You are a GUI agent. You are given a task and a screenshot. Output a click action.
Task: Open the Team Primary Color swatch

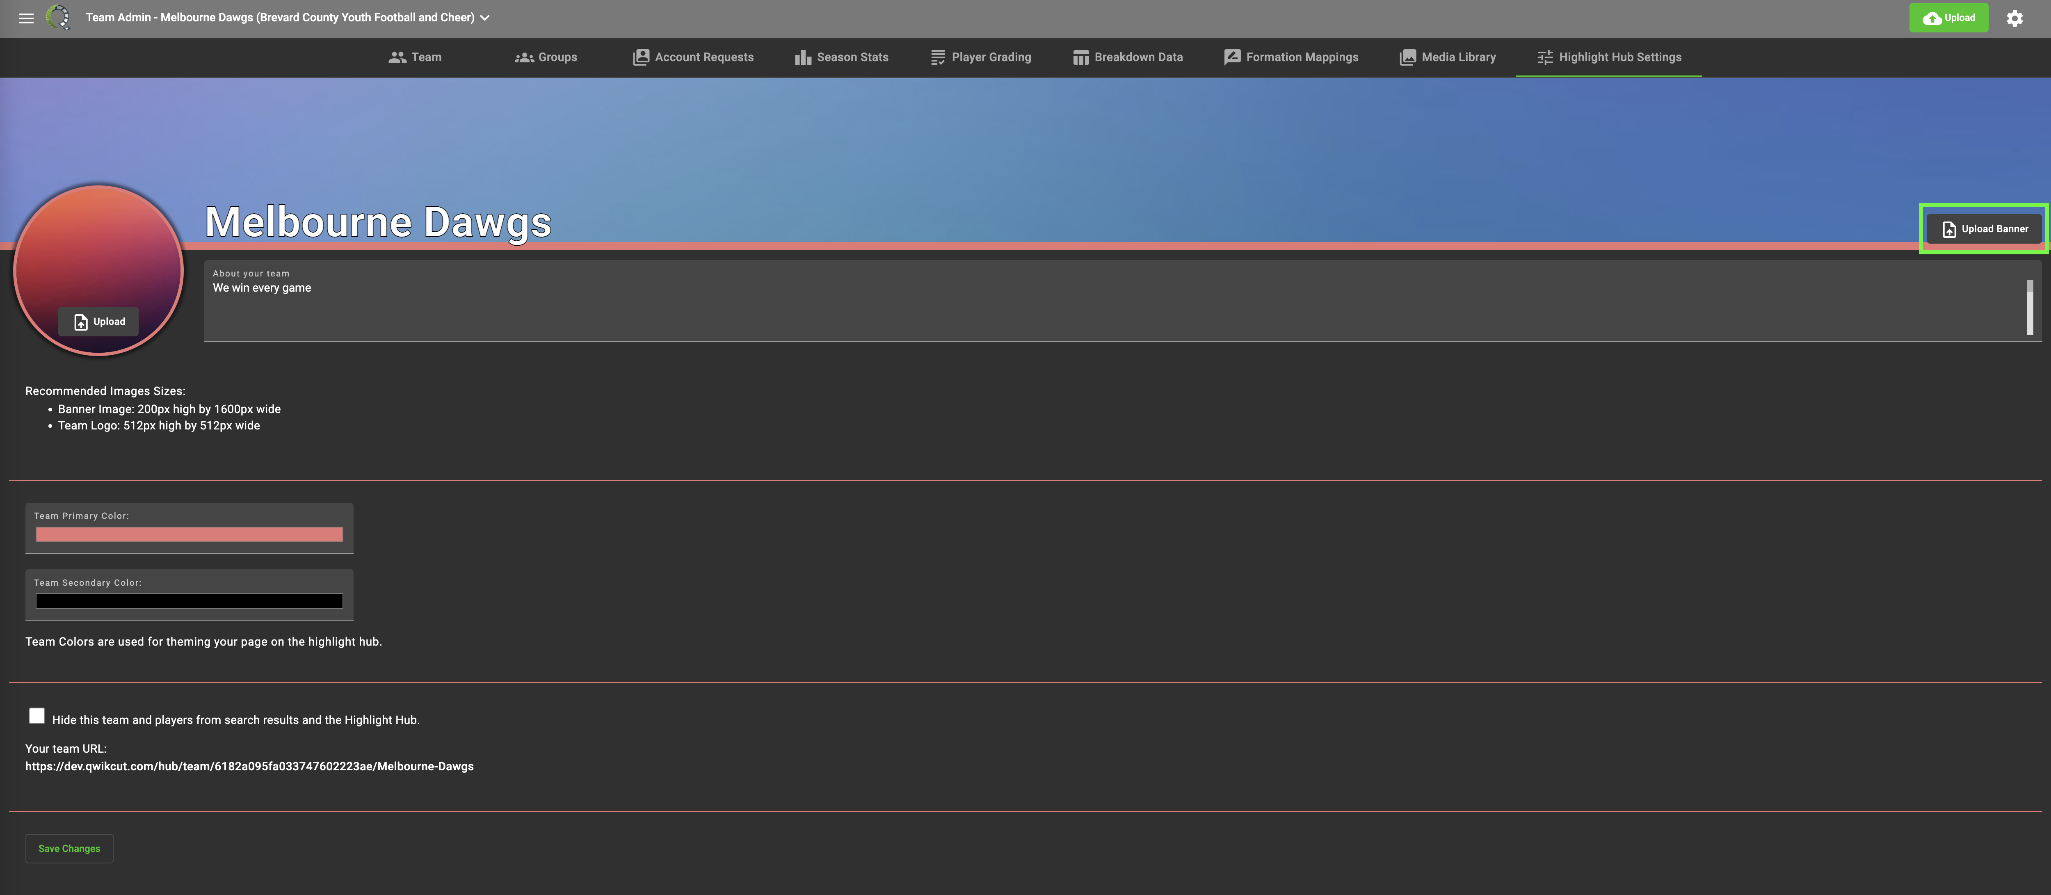click(x=190, y=534)
